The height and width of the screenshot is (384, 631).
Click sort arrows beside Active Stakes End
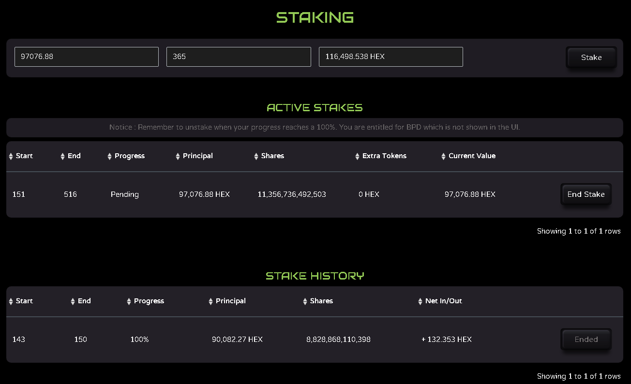pyautogui.click(x=62, y=156)
